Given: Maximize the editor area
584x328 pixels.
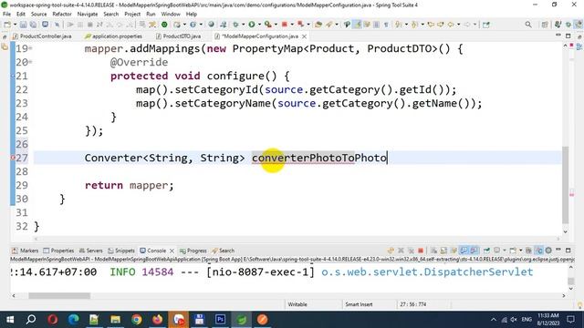Looking at the screenshot, I should pyautogui.click(x=568, y=36).
